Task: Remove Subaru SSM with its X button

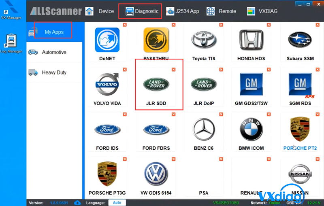Action: tap(318, 25)
